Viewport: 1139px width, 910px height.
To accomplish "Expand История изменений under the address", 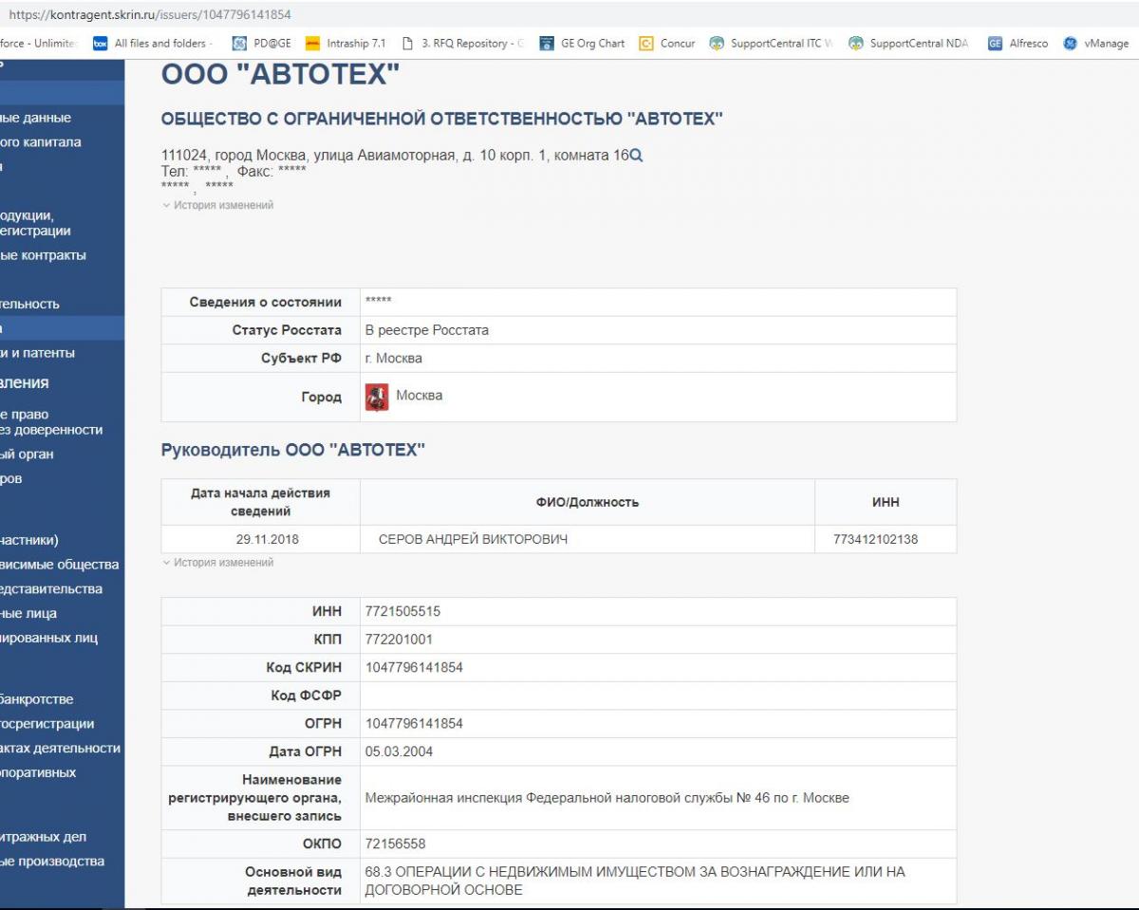I will point(217,205).
